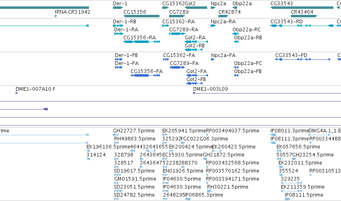Select EST feature 328798

coord(117,159)
